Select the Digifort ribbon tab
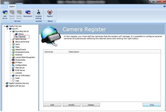Screen dimensions: 166x112 12,7
